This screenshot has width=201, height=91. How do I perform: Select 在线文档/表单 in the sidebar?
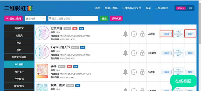tap(19, 57)
